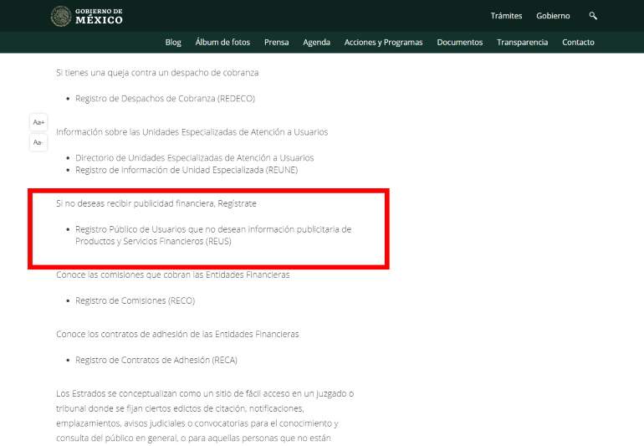
Task: Click text 'Conoce las comisiones que cobran'
Action: pyautogui.click(x=173, y=274)
